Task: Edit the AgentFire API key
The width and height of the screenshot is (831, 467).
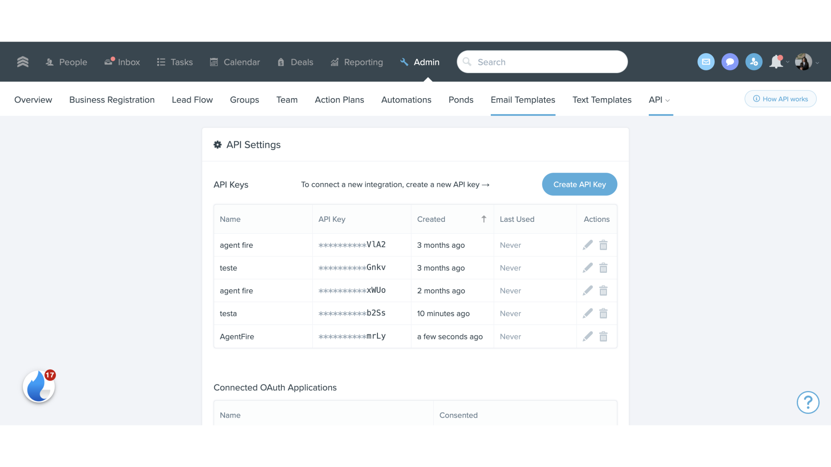Action: (587, 336)
